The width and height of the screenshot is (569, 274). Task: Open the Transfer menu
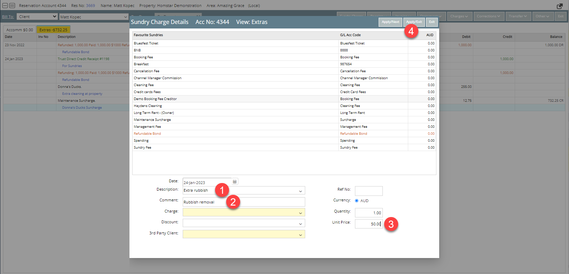click(x=517, y=16)
